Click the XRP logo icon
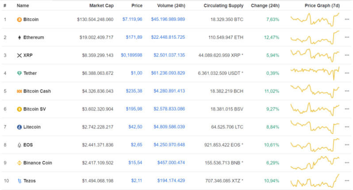The height and width of the screenshot is (190, 353). tap(19, 56)
